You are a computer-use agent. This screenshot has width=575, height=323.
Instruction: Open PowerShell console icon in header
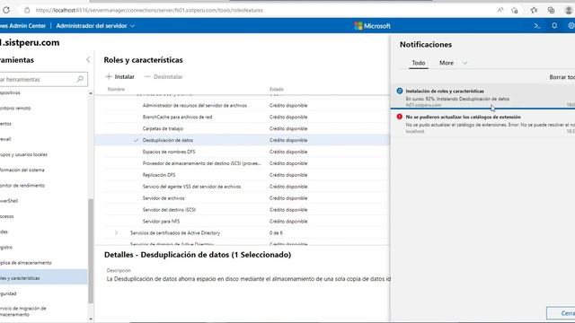(537, 26)
